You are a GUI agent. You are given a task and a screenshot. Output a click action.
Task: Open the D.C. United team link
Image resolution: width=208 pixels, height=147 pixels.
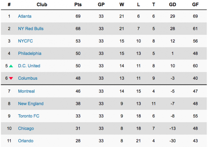click(29, 66)
